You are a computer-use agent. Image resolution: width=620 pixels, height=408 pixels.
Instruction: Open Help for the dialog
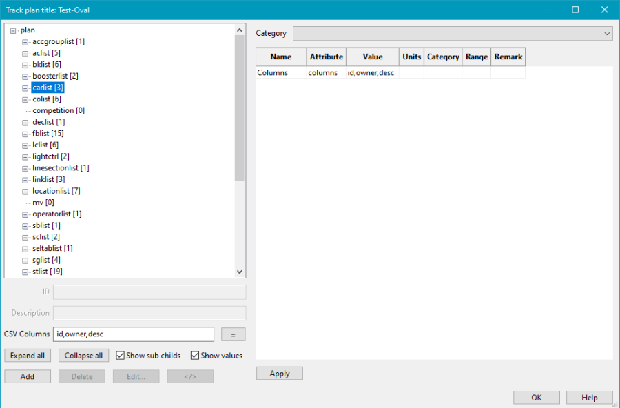589,398
